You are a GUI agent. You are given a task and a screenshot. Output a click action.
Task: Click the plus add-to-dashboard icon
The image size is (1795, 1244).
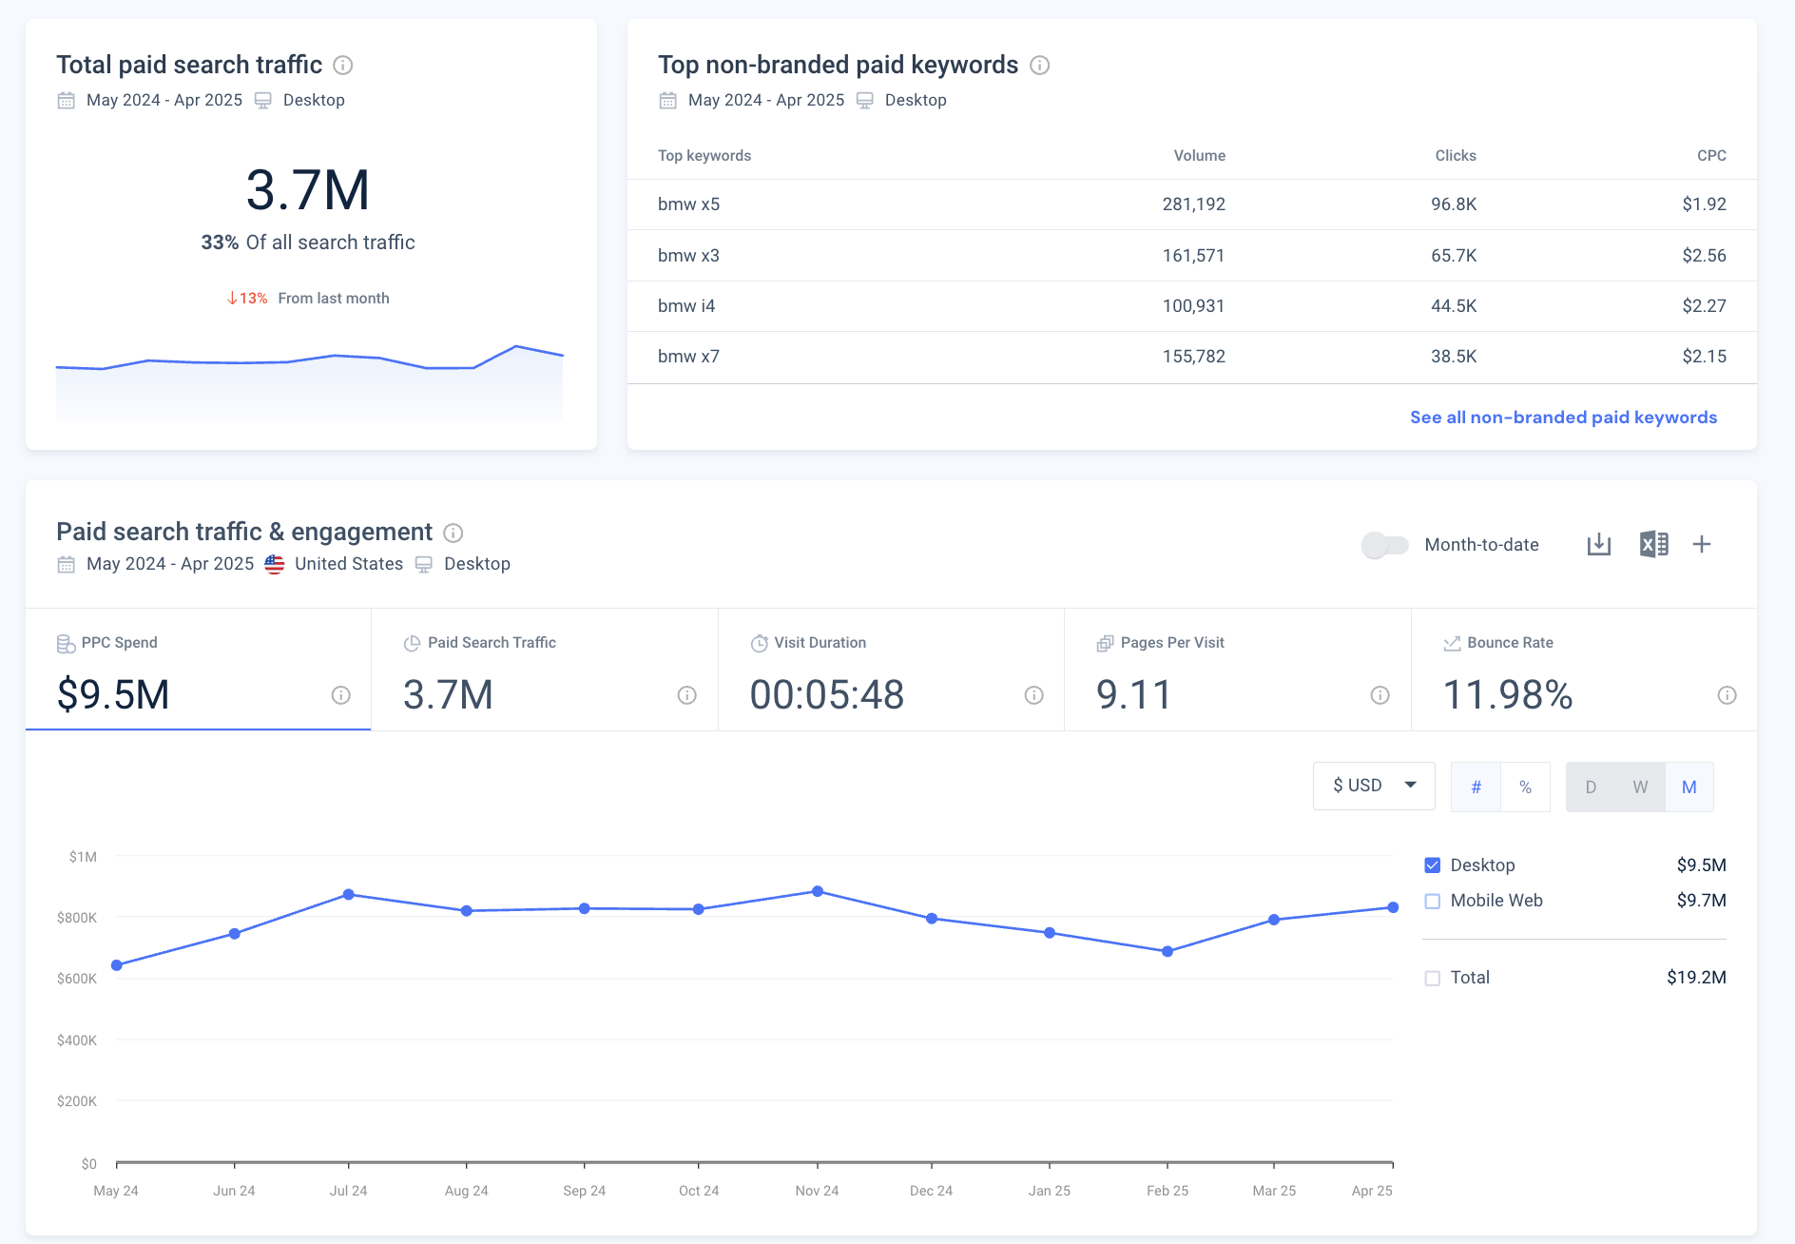point(1702,544)
